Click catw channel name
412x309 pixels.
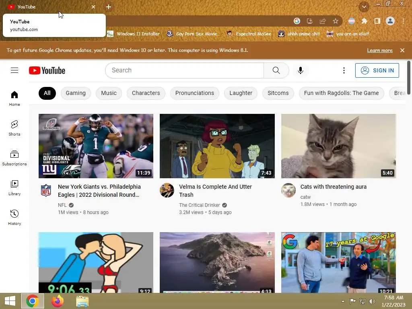click(305, 197)
